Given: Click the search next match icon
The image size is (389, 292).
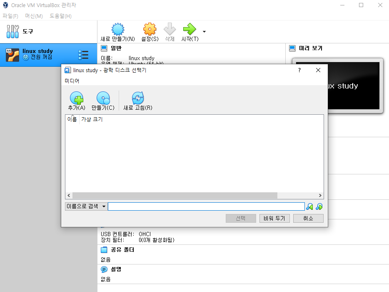Looking at the screenshot, I should [319, 206].
